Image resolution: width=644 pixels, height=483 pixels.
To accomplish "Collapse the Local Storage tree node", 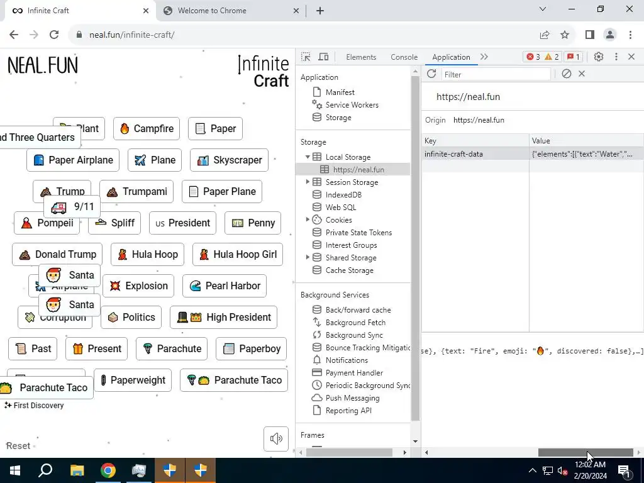I will click(x=308, y=157).
